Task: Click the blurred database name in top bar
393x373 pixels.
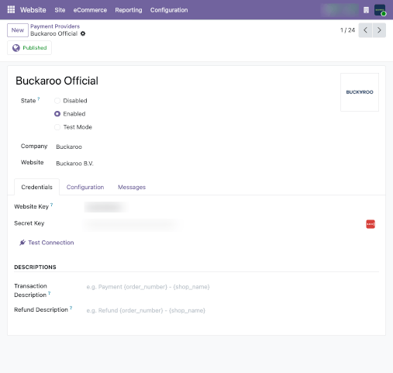Action: pyautogui.click(x=340, y=10)
